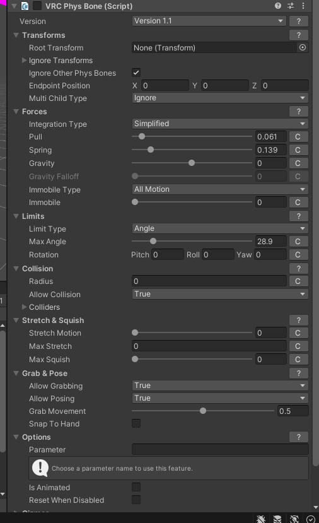Screen dimensions: 319x523
Task: Collapse the VRC Phys Bone component foldout
Action: point(14,6)
